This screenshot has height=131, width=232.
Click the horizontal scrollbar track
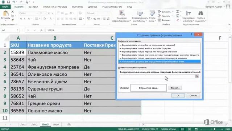pos(185,124)
